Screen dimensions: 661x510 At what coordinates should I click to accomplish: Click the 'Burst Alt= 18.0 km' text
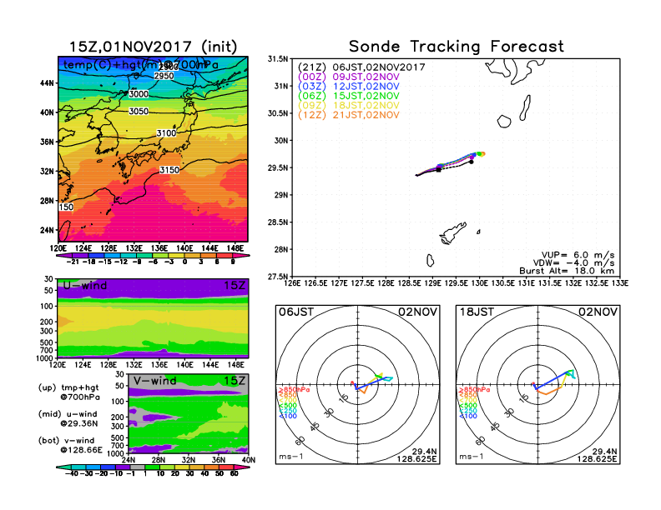(x=573, y=271)
